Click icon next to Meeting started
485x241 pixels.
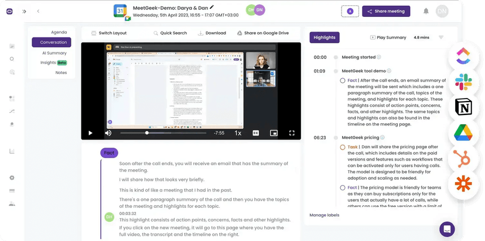(x=379, y=57)
